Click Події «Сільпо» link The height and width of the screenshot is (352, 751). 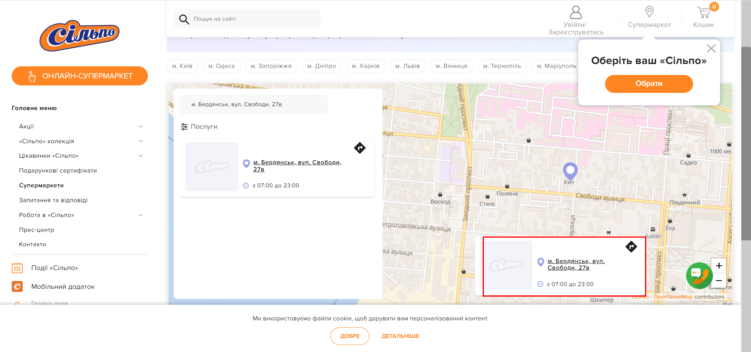tap(55, 268)
